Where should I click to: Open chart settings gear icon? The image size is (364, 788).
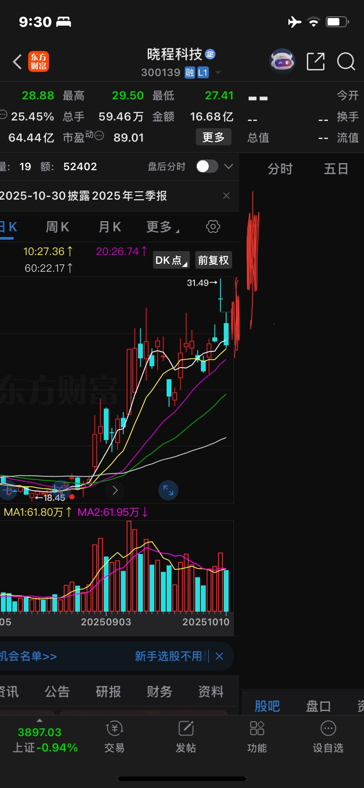tap(213, 227)
